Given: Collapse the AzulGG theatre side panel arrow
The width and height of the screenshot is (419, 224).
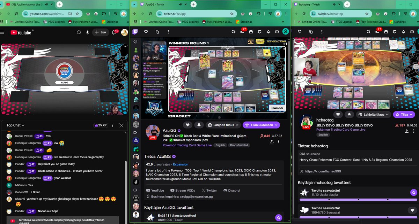Looking at the screenshot, I should point(285,44).
